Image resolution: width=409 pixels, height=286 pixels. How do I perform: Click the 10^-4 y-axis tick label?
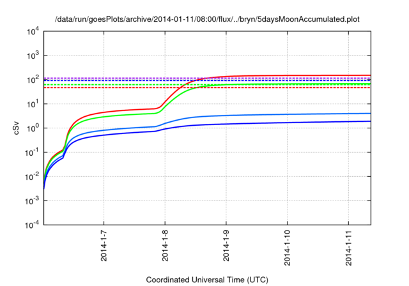[x=32, y=225]
